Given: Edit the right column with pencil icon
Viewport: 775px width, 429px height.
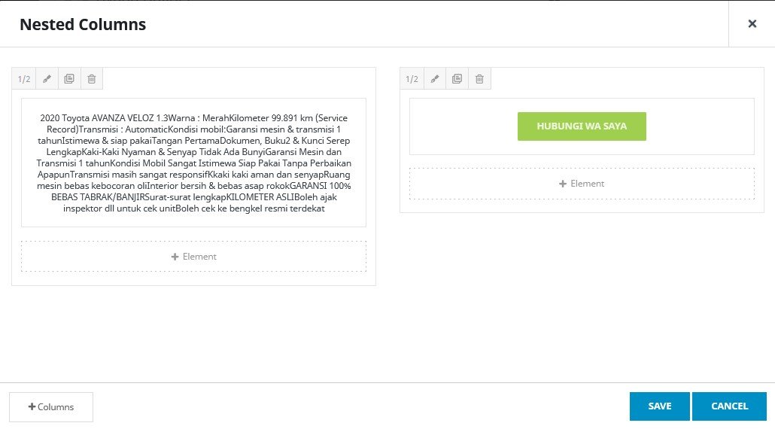Looking at the screenshot, I should [435, 79].
